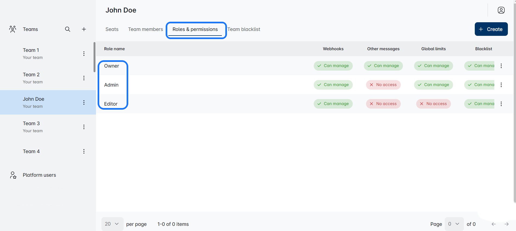Open Editor role row actions menu
This screenshot has width=516, height=231.
pos(501,104)
